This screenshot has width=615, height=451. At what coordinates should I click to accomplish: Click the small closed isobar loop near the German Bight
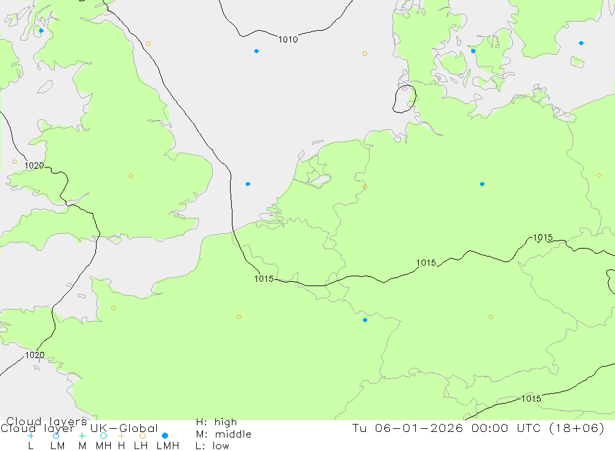(405, 99)
